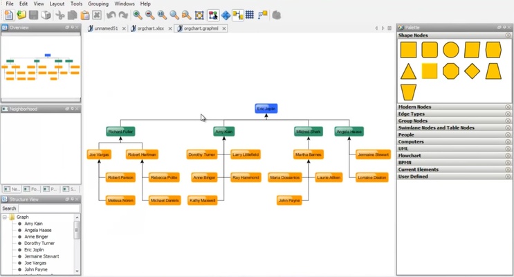Click the Cut scissors icon

coord(60,15)
